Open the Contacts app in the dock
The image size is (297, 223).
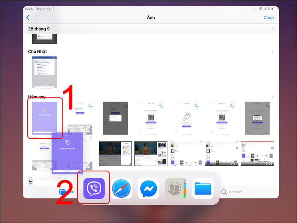coord(176,188)
